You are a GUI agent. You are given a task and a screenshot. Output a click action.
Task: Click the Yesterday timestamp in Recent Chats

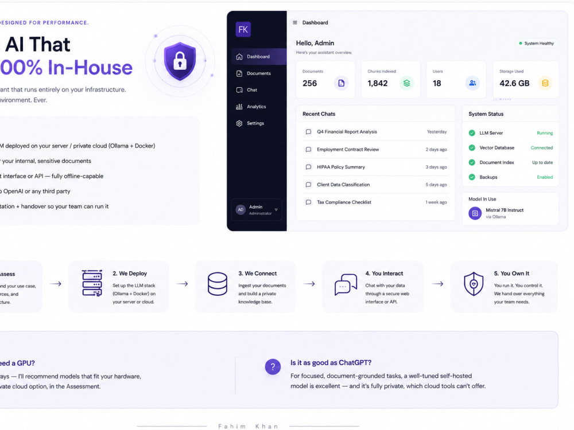click(x=437, y=132)
